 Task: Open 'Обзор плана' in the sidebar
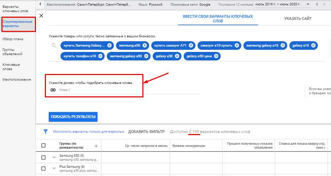(x=13, y=39)
